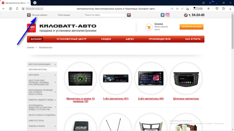Open a new tab with the plus button
Viewport: 234px width, 131px height.
35,3
